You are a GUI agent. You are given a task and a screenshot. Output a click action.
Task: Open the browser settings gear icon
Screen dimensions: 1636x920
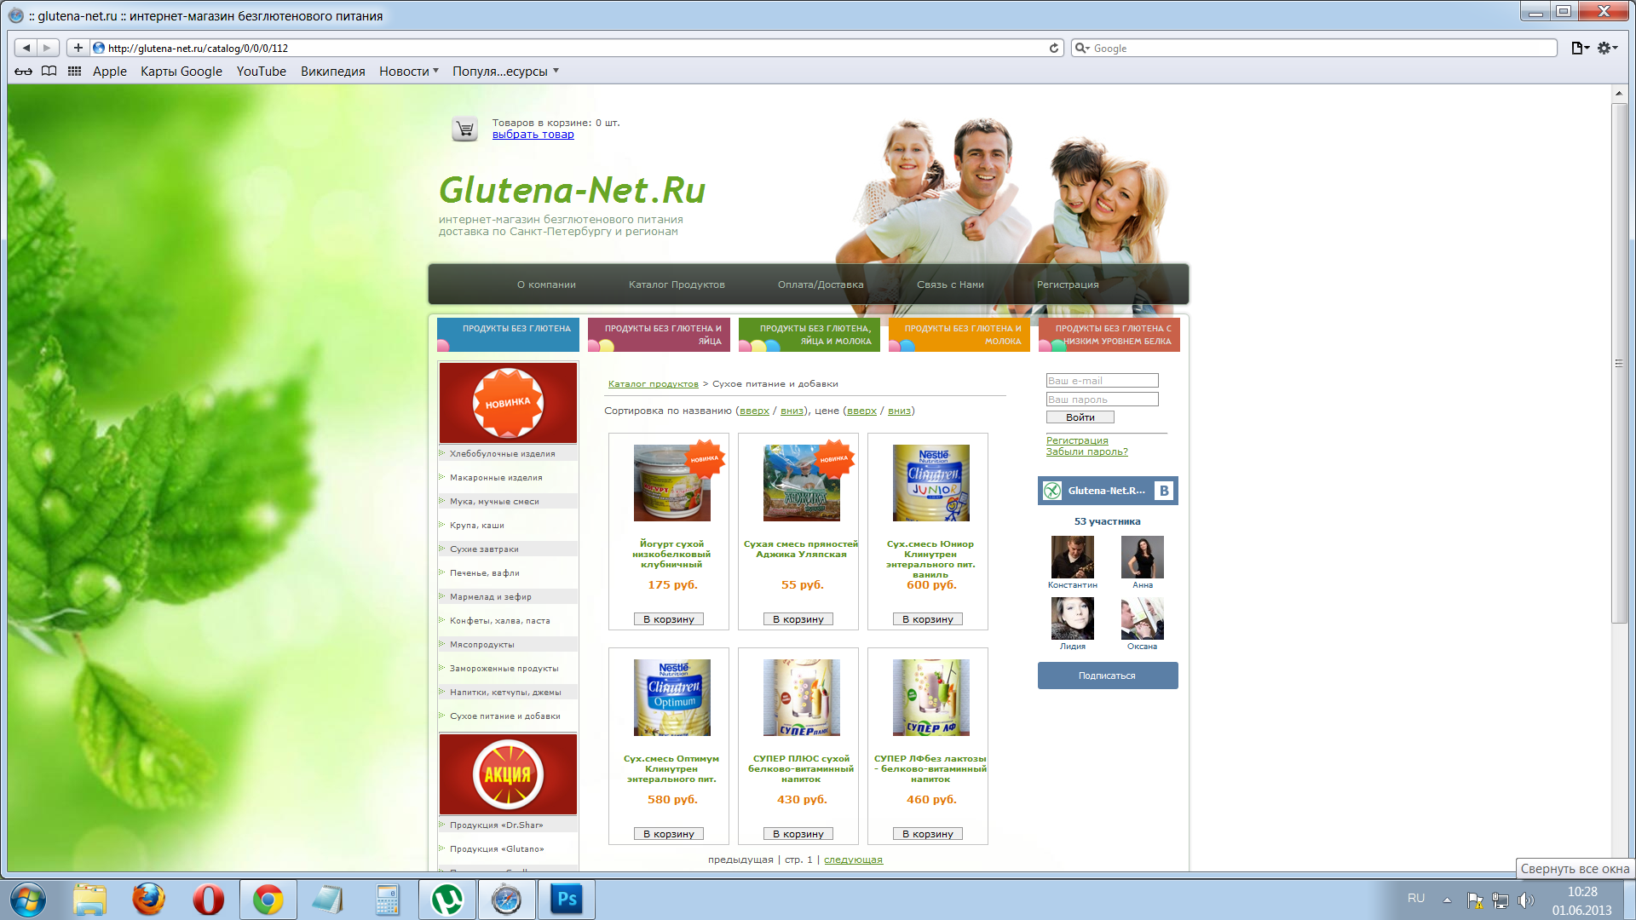tap(1605, 48)
